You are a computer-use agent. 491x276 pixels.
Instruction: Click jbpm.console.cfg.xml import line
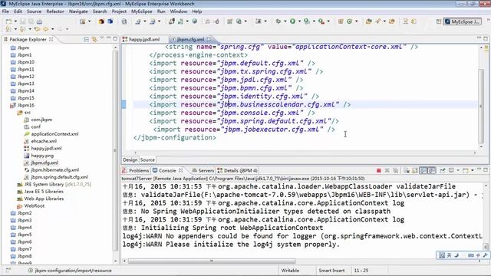coord(232,113)
